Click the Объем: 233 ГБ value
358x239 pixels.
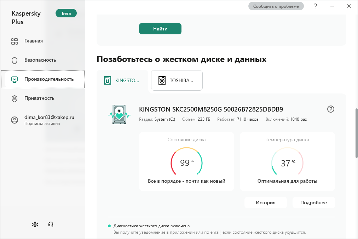[196, 119]
